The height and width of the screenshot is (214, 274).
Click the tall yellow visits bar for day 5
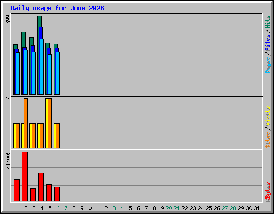(x=47, y=123)
